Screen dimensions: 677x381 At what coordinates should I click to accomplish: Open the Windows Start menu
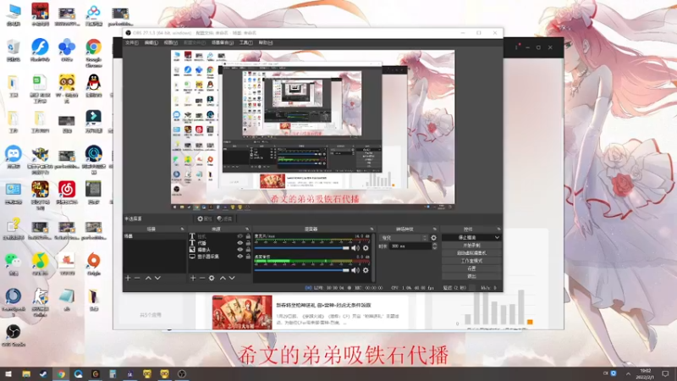coord(8,373)
